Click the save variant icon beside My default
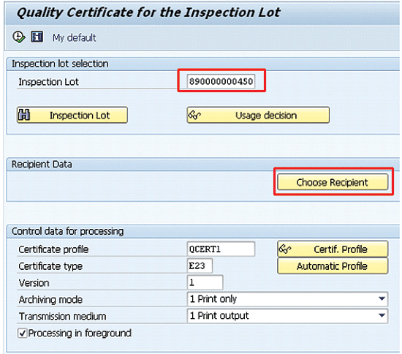This screenshot has width=402, height=354. 37,37
